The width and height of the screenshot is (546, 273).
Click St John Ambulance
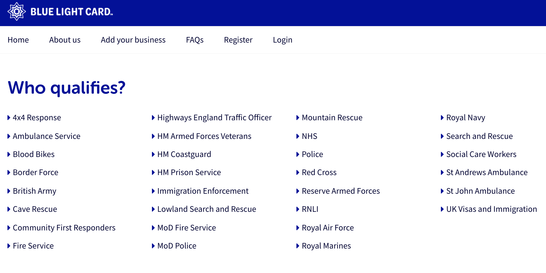tap(481, 191)
